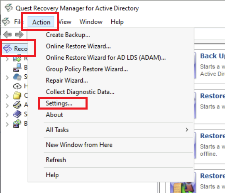
Task: Open the View menu
Action: point(65,22)
